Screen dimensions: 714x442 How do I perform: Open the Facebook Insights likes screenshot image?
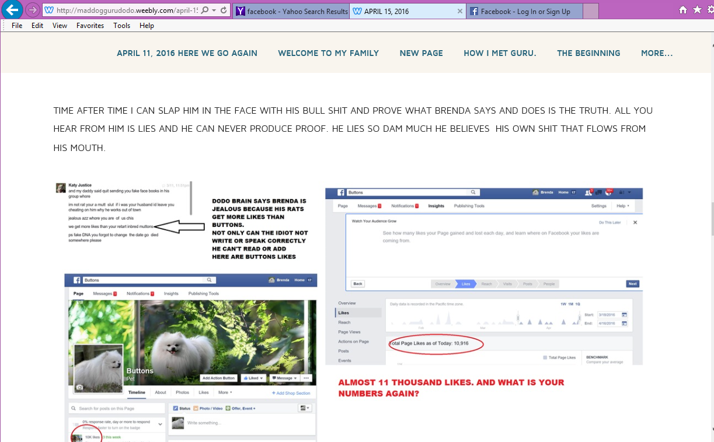coord(484,276)
